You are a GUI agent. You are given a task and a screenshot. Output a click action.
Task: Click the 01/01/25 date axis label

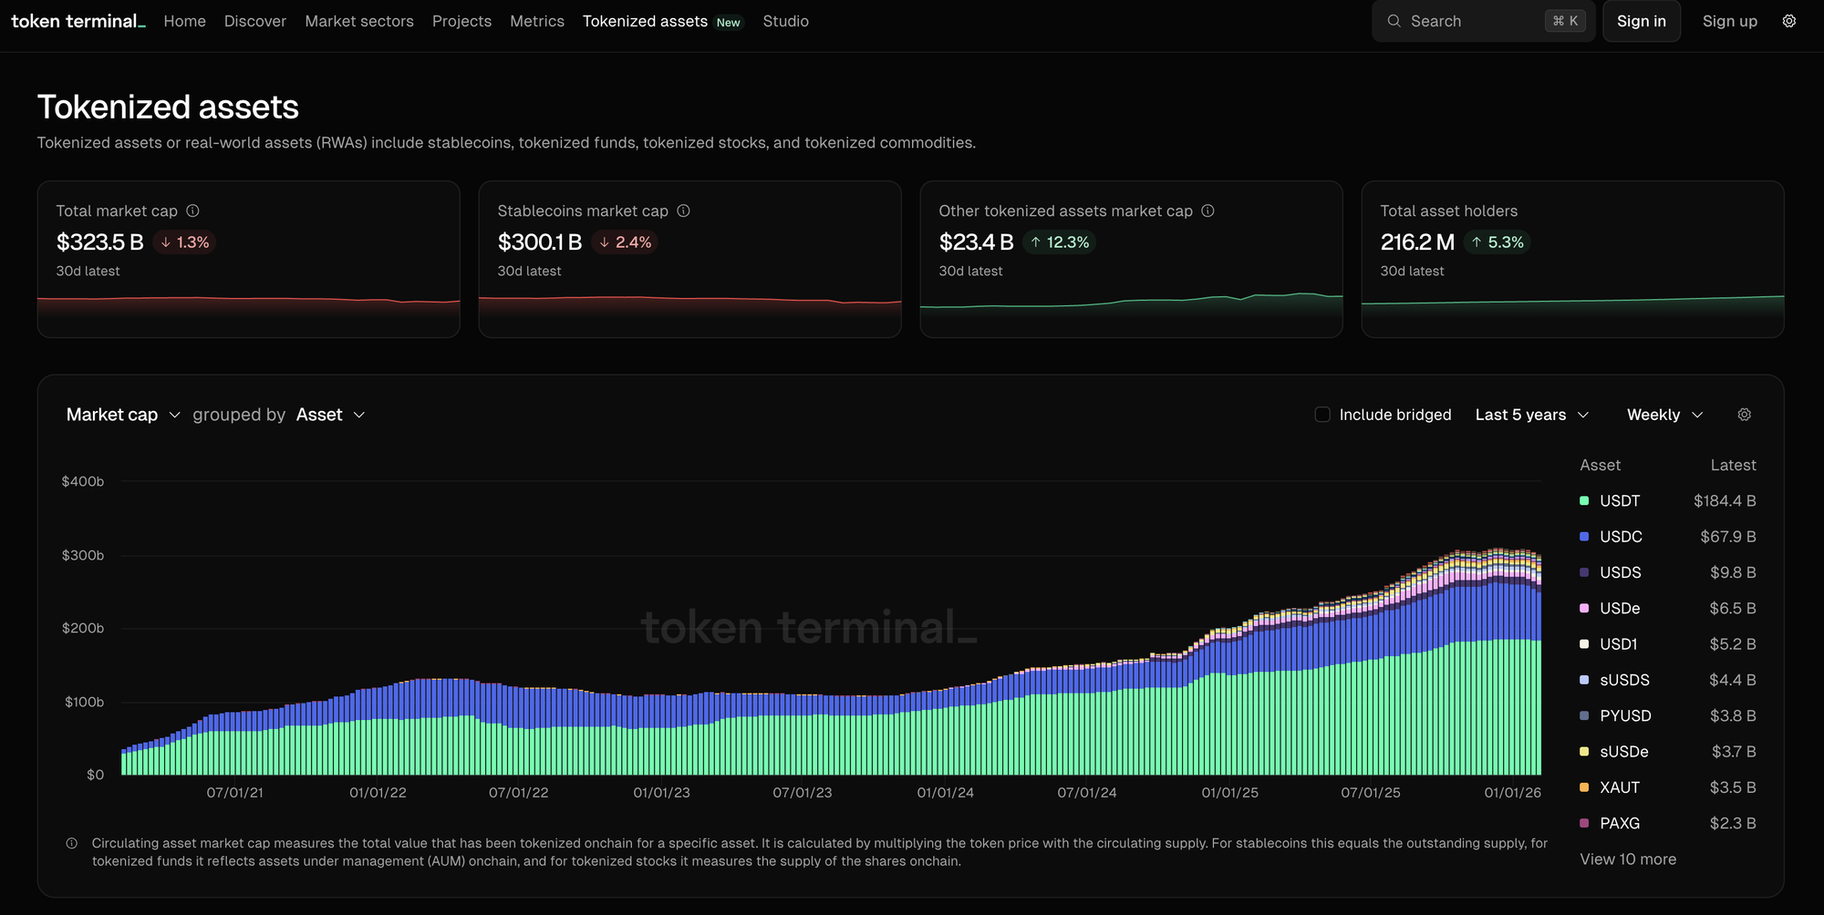(x=1229, y=793)
